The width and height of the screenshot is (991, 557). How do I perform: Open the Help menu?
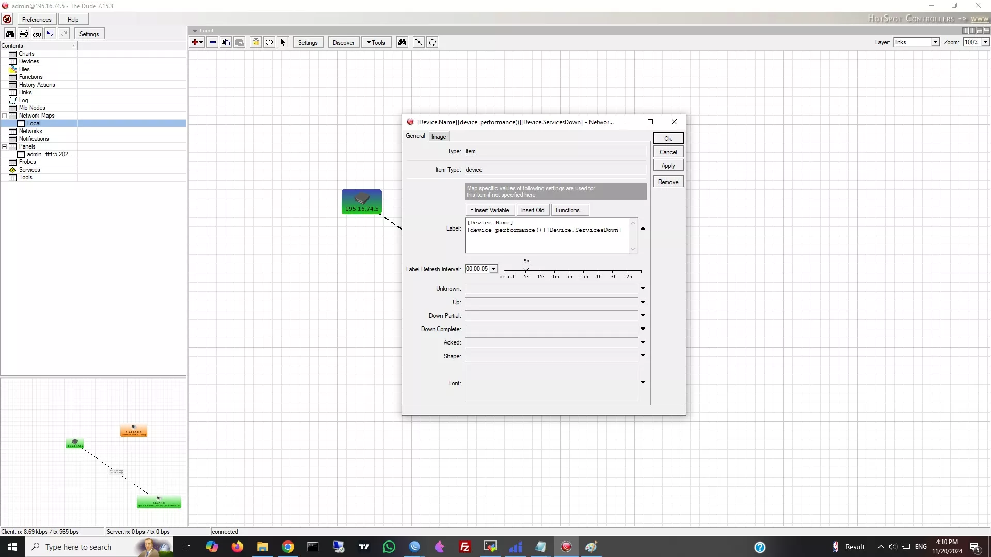pyautogui.click(x=73, y=19)
